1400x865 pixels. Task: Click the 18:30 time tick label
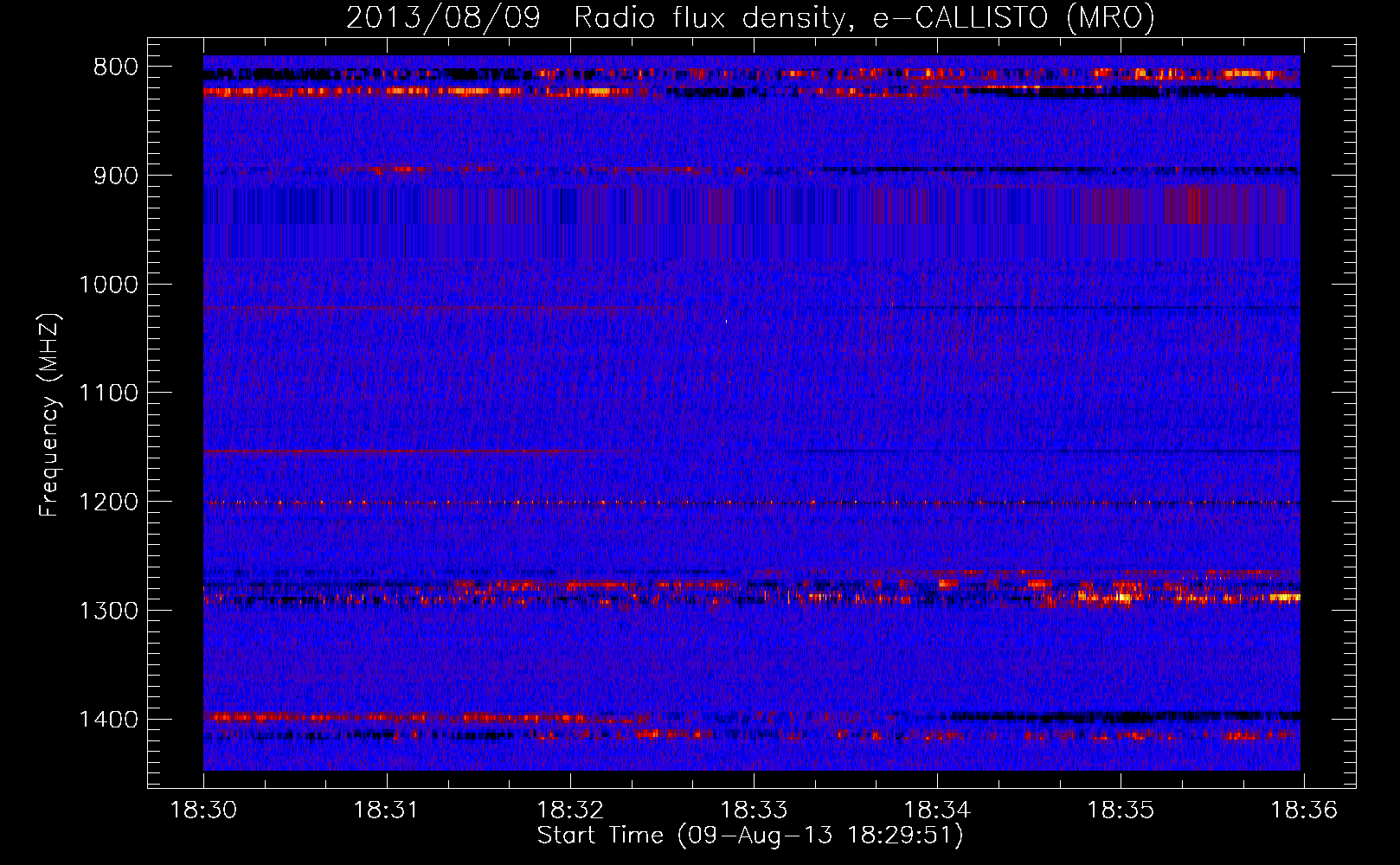click(x=203, y=811)
